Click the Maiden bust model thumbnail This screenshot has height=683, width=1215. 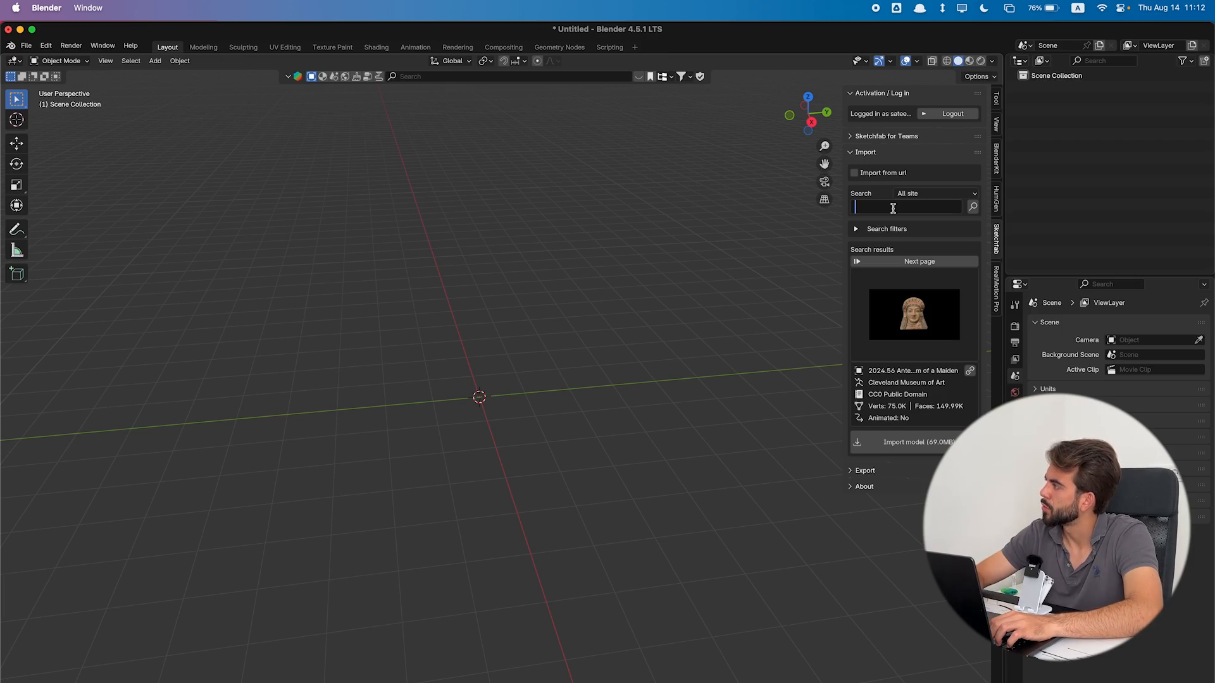click(x=914, y=314)
